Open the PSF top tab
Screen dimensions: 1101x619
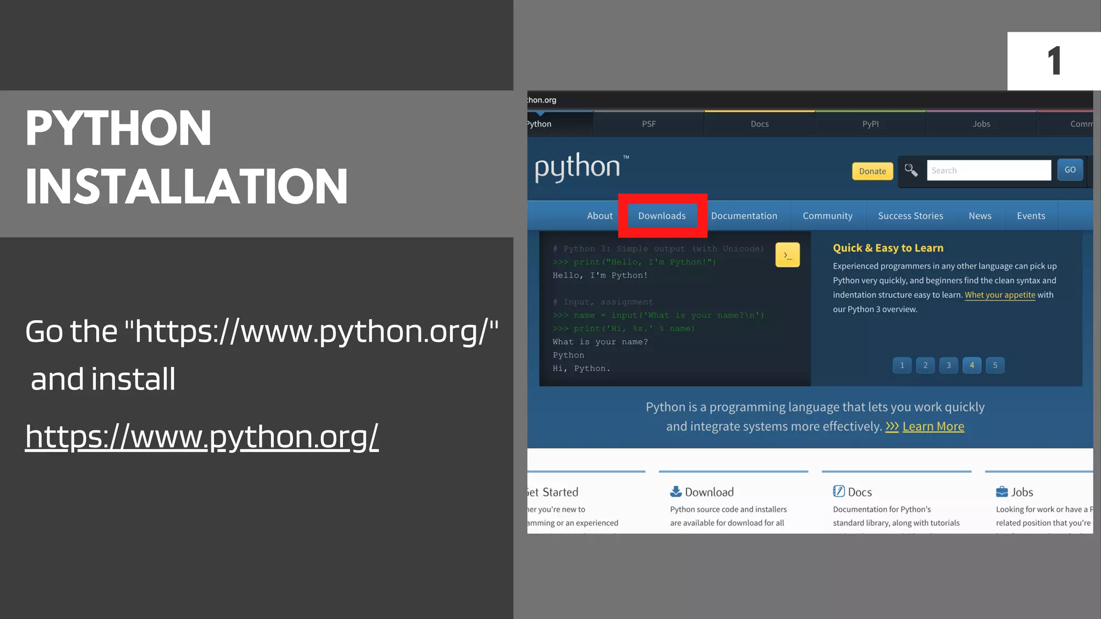pyautogui.click(x=649, y=124)
